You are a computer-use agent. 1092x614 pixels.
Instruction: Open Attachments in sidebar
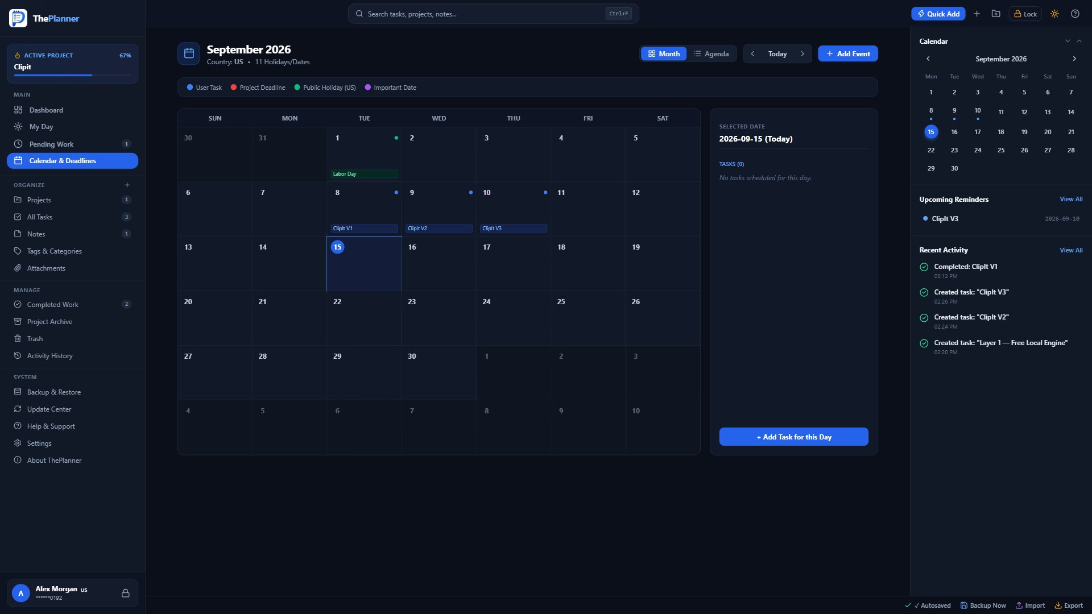[72, 268]
